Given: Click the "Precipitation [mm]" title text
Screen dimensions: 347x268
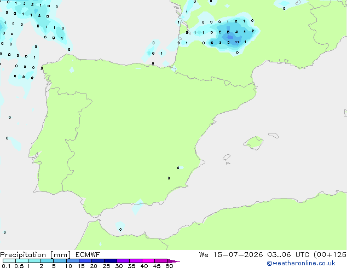Looking at the screenshot, I should point(35,255).
